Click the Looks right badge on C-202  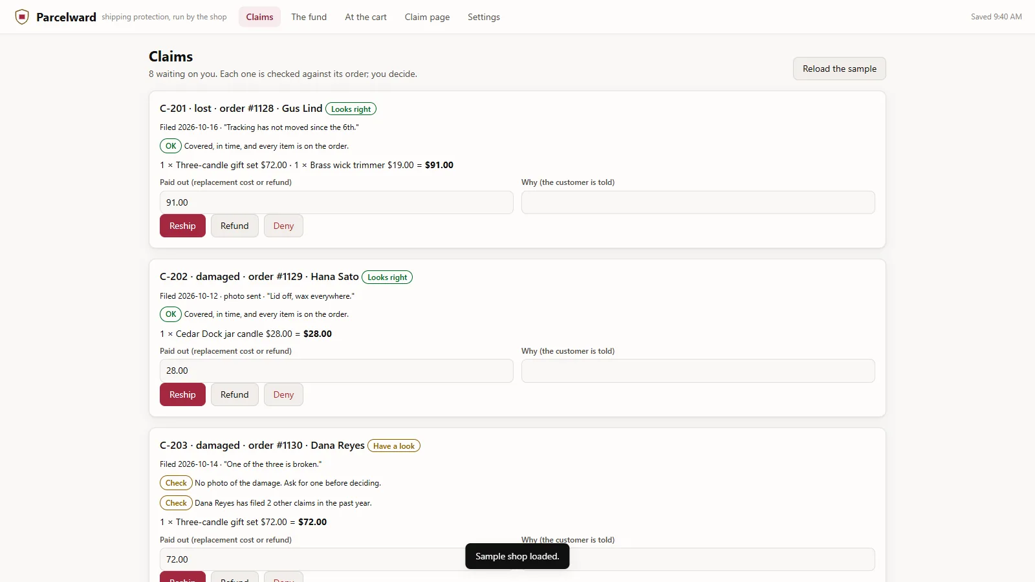pos(387,277)
